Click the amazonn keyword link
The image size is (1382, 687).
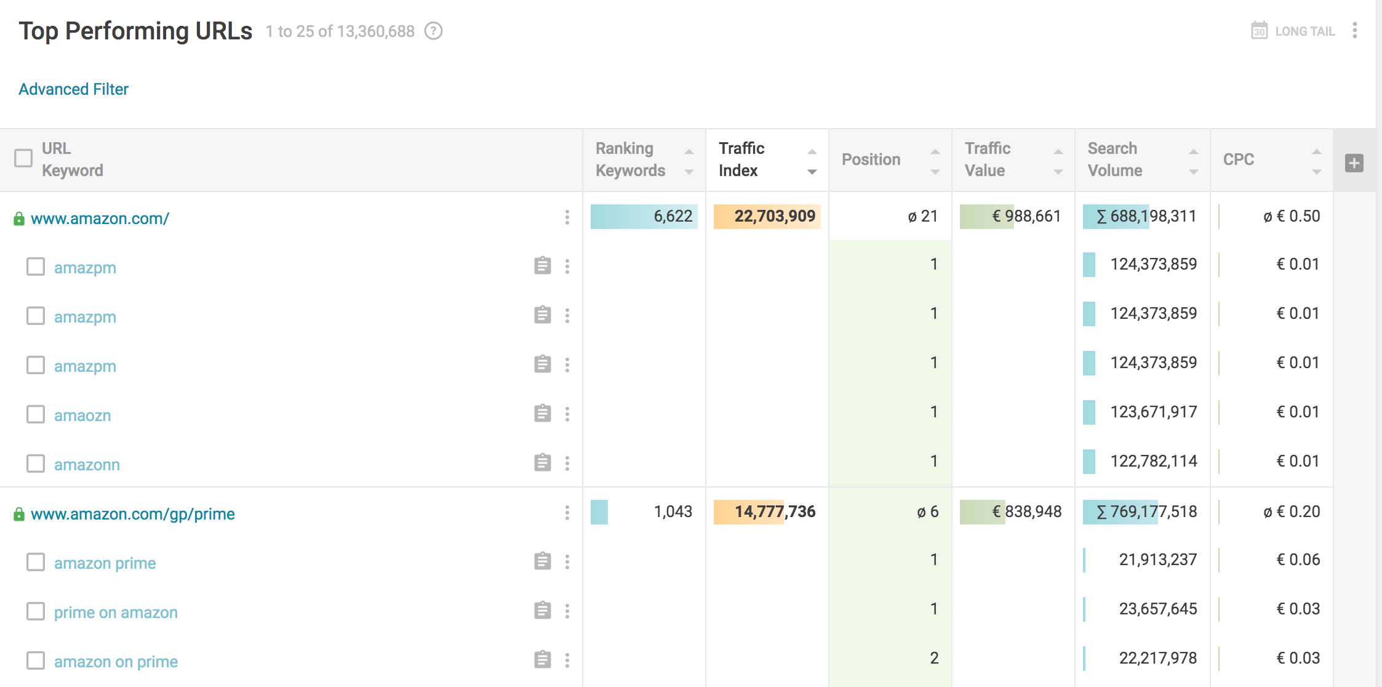[x=87, y=465]
